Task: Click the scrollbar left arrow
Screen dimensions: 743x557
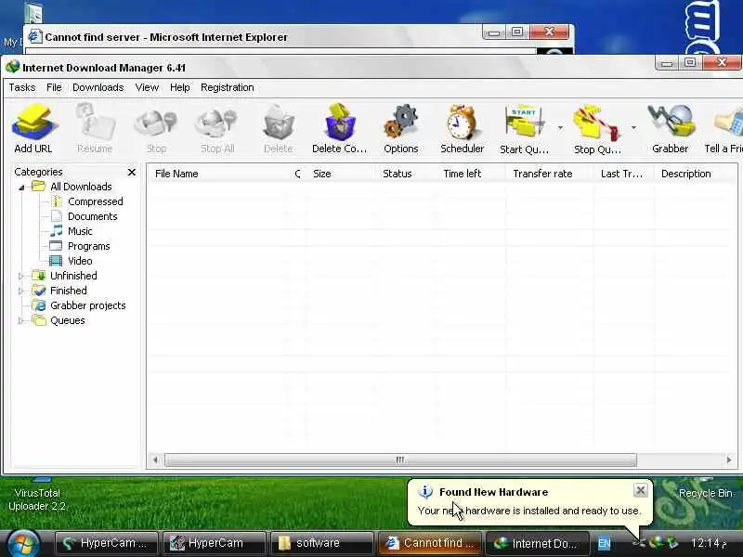Action: point(155,460)
